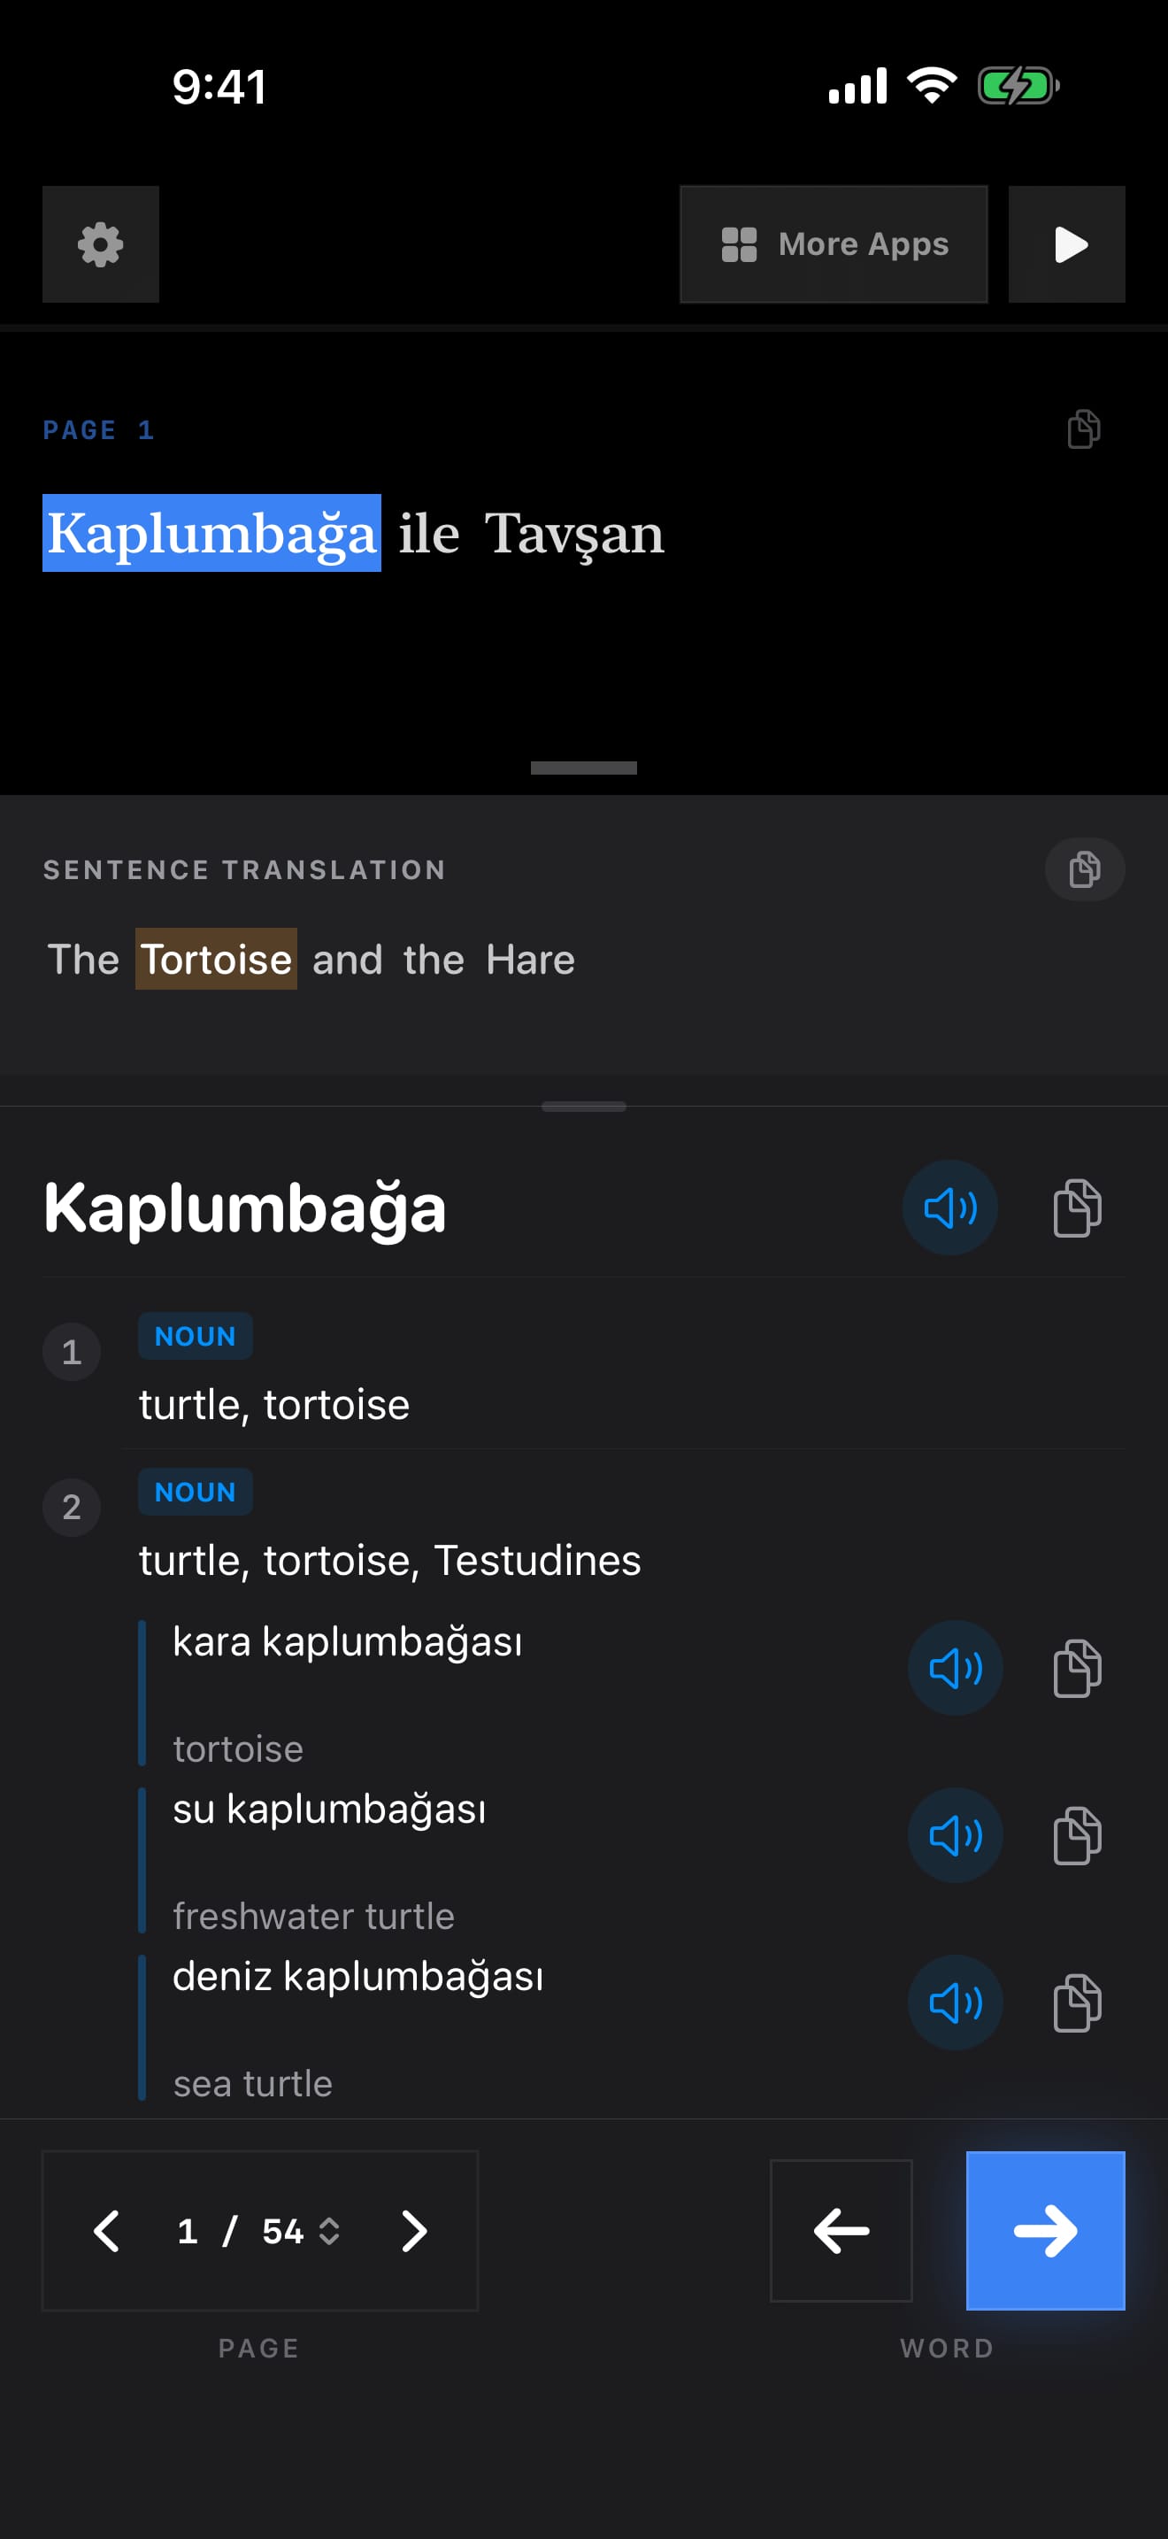The height and width of the screenshot is (2539, 1168).
Task: Advance to the next word arrow
Action: click(1045, 2229)
